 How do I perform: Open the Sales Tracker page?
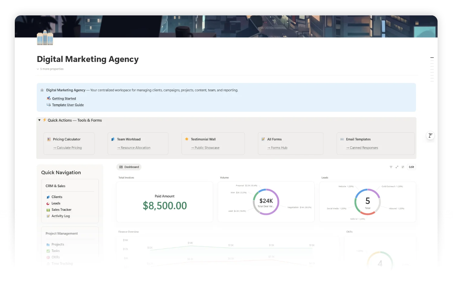pos(62,210)
